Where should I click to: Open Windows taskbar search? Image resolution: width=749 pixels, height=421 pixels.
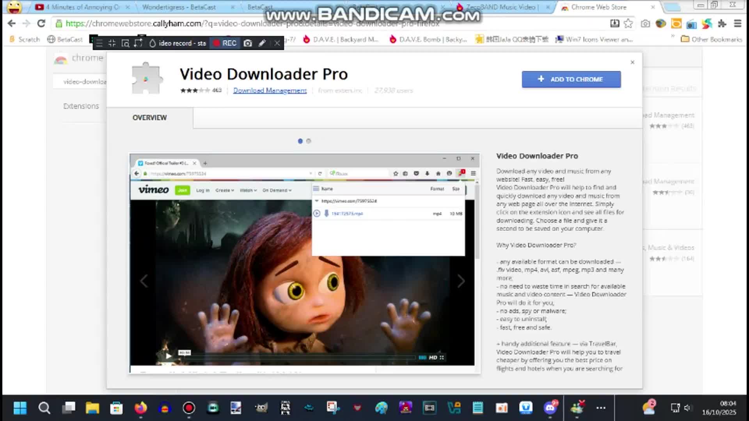pyautogui.click(x=44, y=408)
